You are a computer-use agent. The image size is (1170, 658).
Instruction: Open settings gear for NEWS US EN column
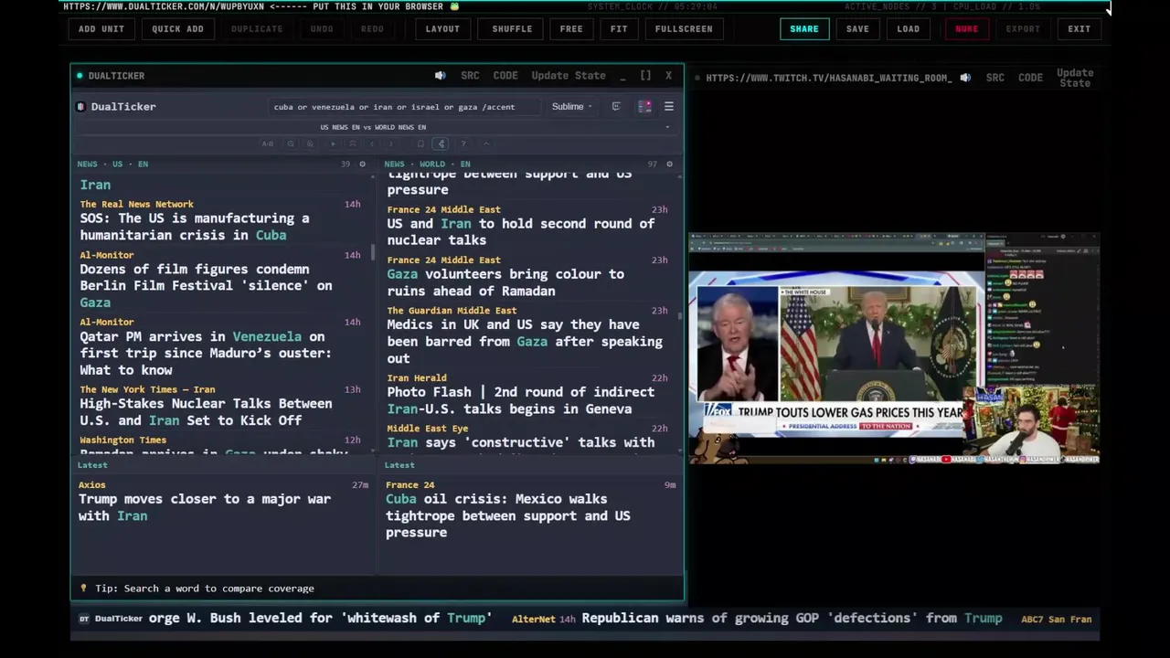coord(362,164)
